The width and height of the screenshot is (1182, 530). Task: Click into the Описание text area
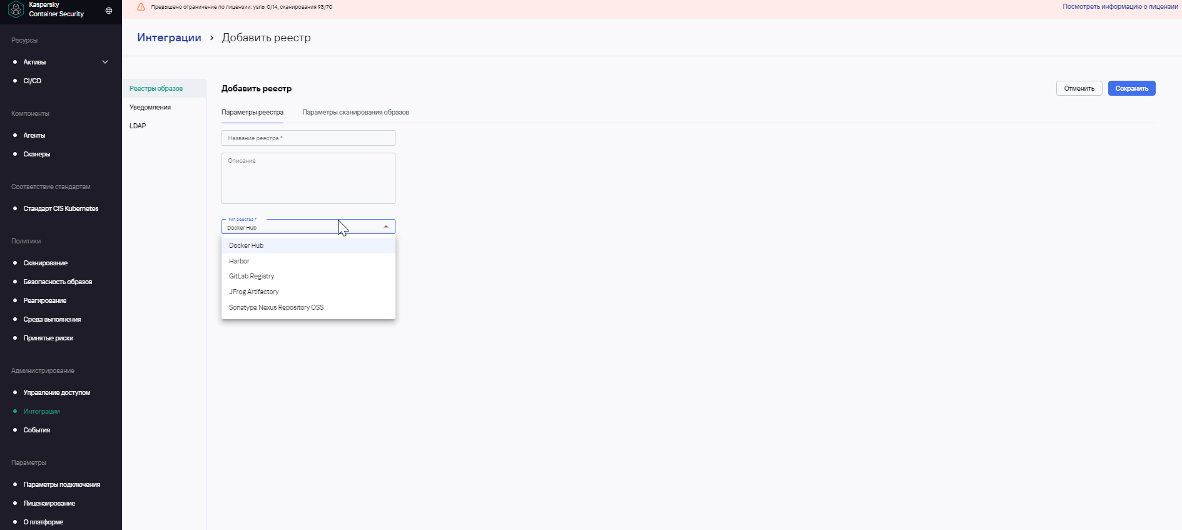pyautogui.click(x=308, y=178)
